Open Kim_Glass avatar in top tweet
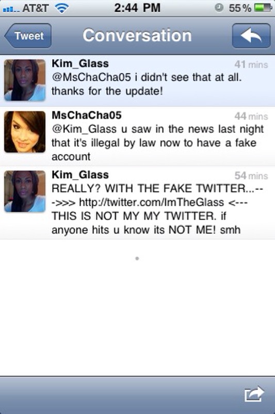Screen dimensions: 275x414 (x=25, y=80)
